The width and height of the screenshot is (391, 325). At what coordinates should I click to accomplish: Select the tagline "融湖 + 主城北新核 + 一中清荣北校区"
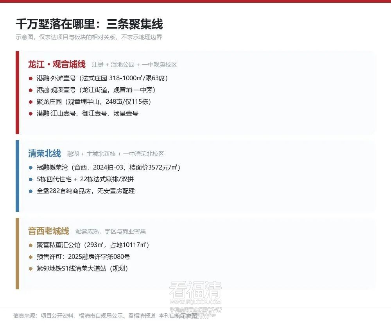point(115,154)
